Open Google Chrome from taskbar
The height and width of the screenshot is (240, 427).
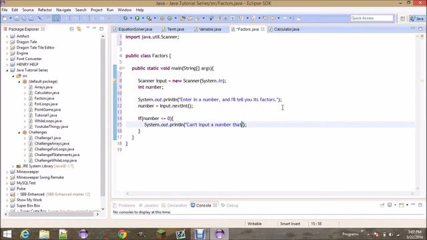coord(122,234)
